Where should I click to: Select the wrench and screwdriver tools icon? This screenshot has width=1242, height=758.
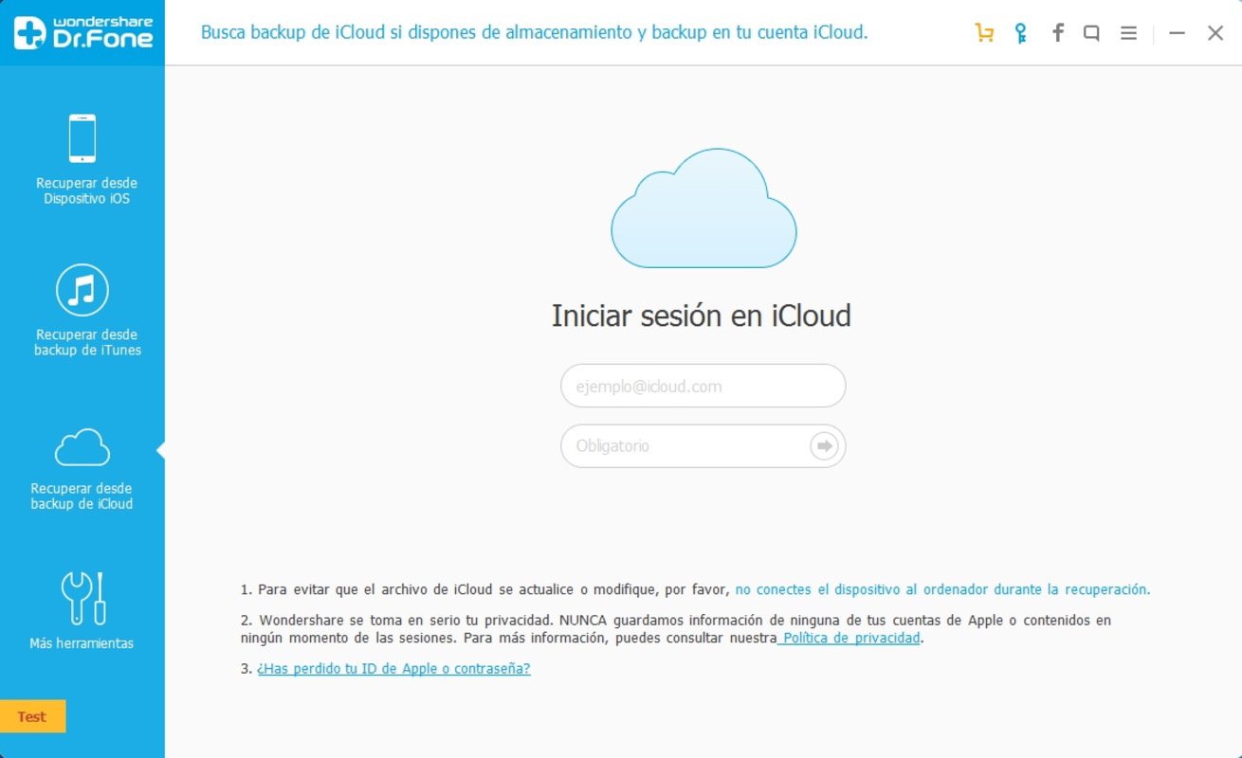82,598
